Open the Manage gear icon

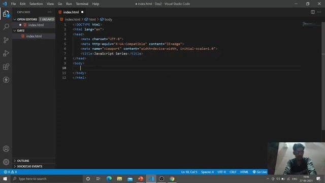point(6,162)
